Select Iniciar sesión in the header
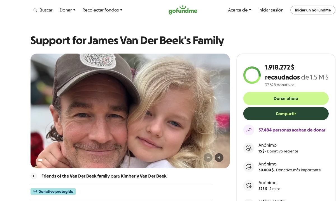The image size is (336, 201). coord(271,10)
